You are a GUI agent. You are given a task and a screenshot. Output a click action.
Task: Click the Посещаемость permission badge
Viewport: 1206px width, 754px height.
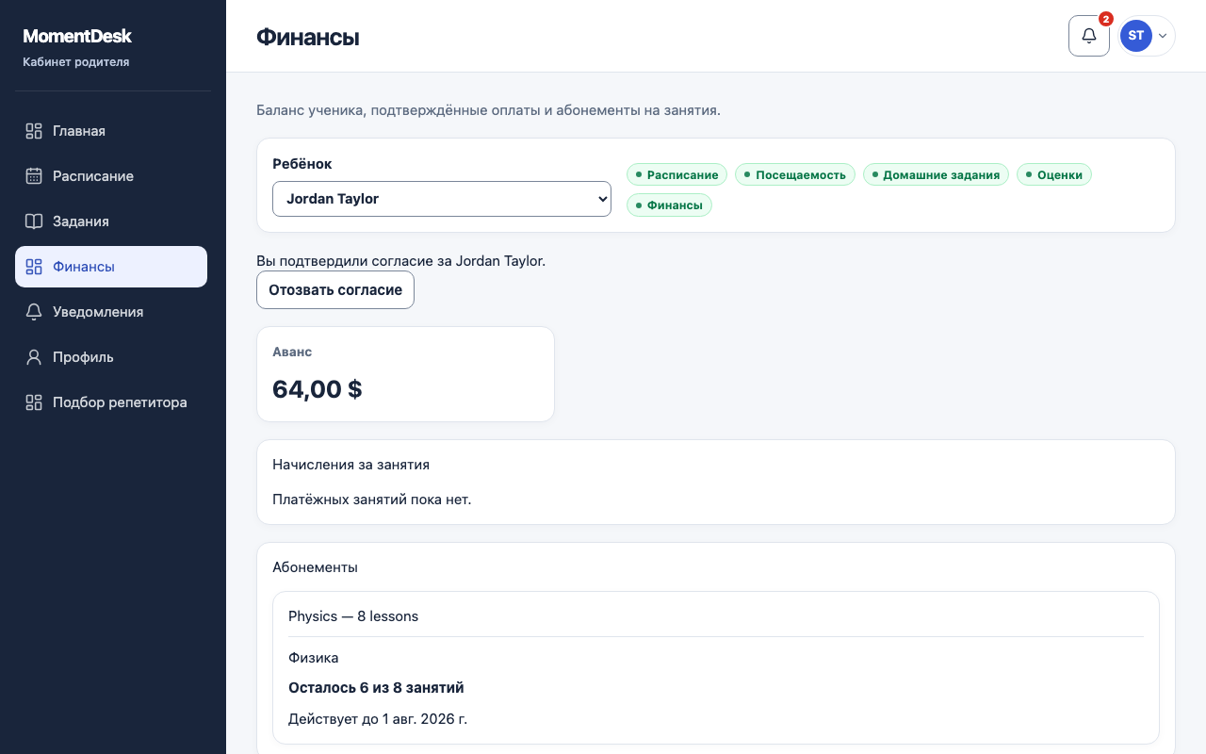click(795, 174)
